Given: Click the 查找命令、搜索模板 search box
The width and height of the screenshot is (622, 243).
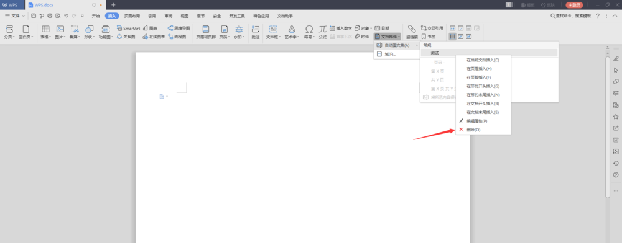Looking at the screenshot, I should point(570,15).
